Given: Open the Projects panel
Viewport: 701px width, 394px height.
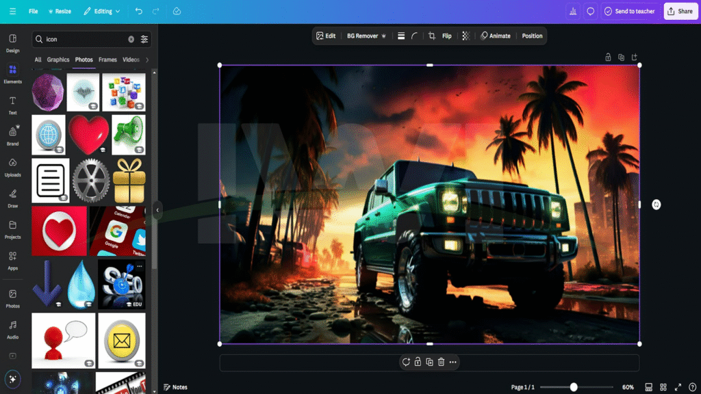Looking at the screenshot, I should point(12,230).
